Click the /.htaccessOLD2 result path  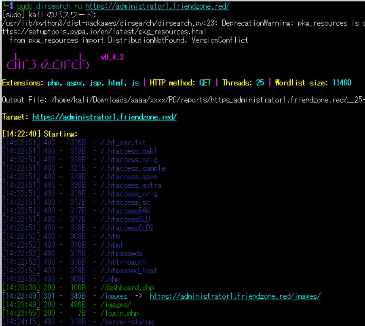127,228
